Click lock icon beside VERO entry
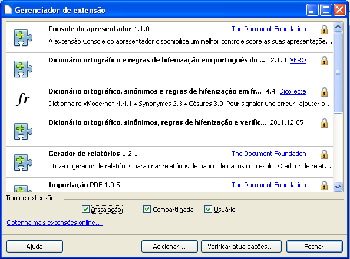This screenshot has height=259, width=350. pos(324,61)
